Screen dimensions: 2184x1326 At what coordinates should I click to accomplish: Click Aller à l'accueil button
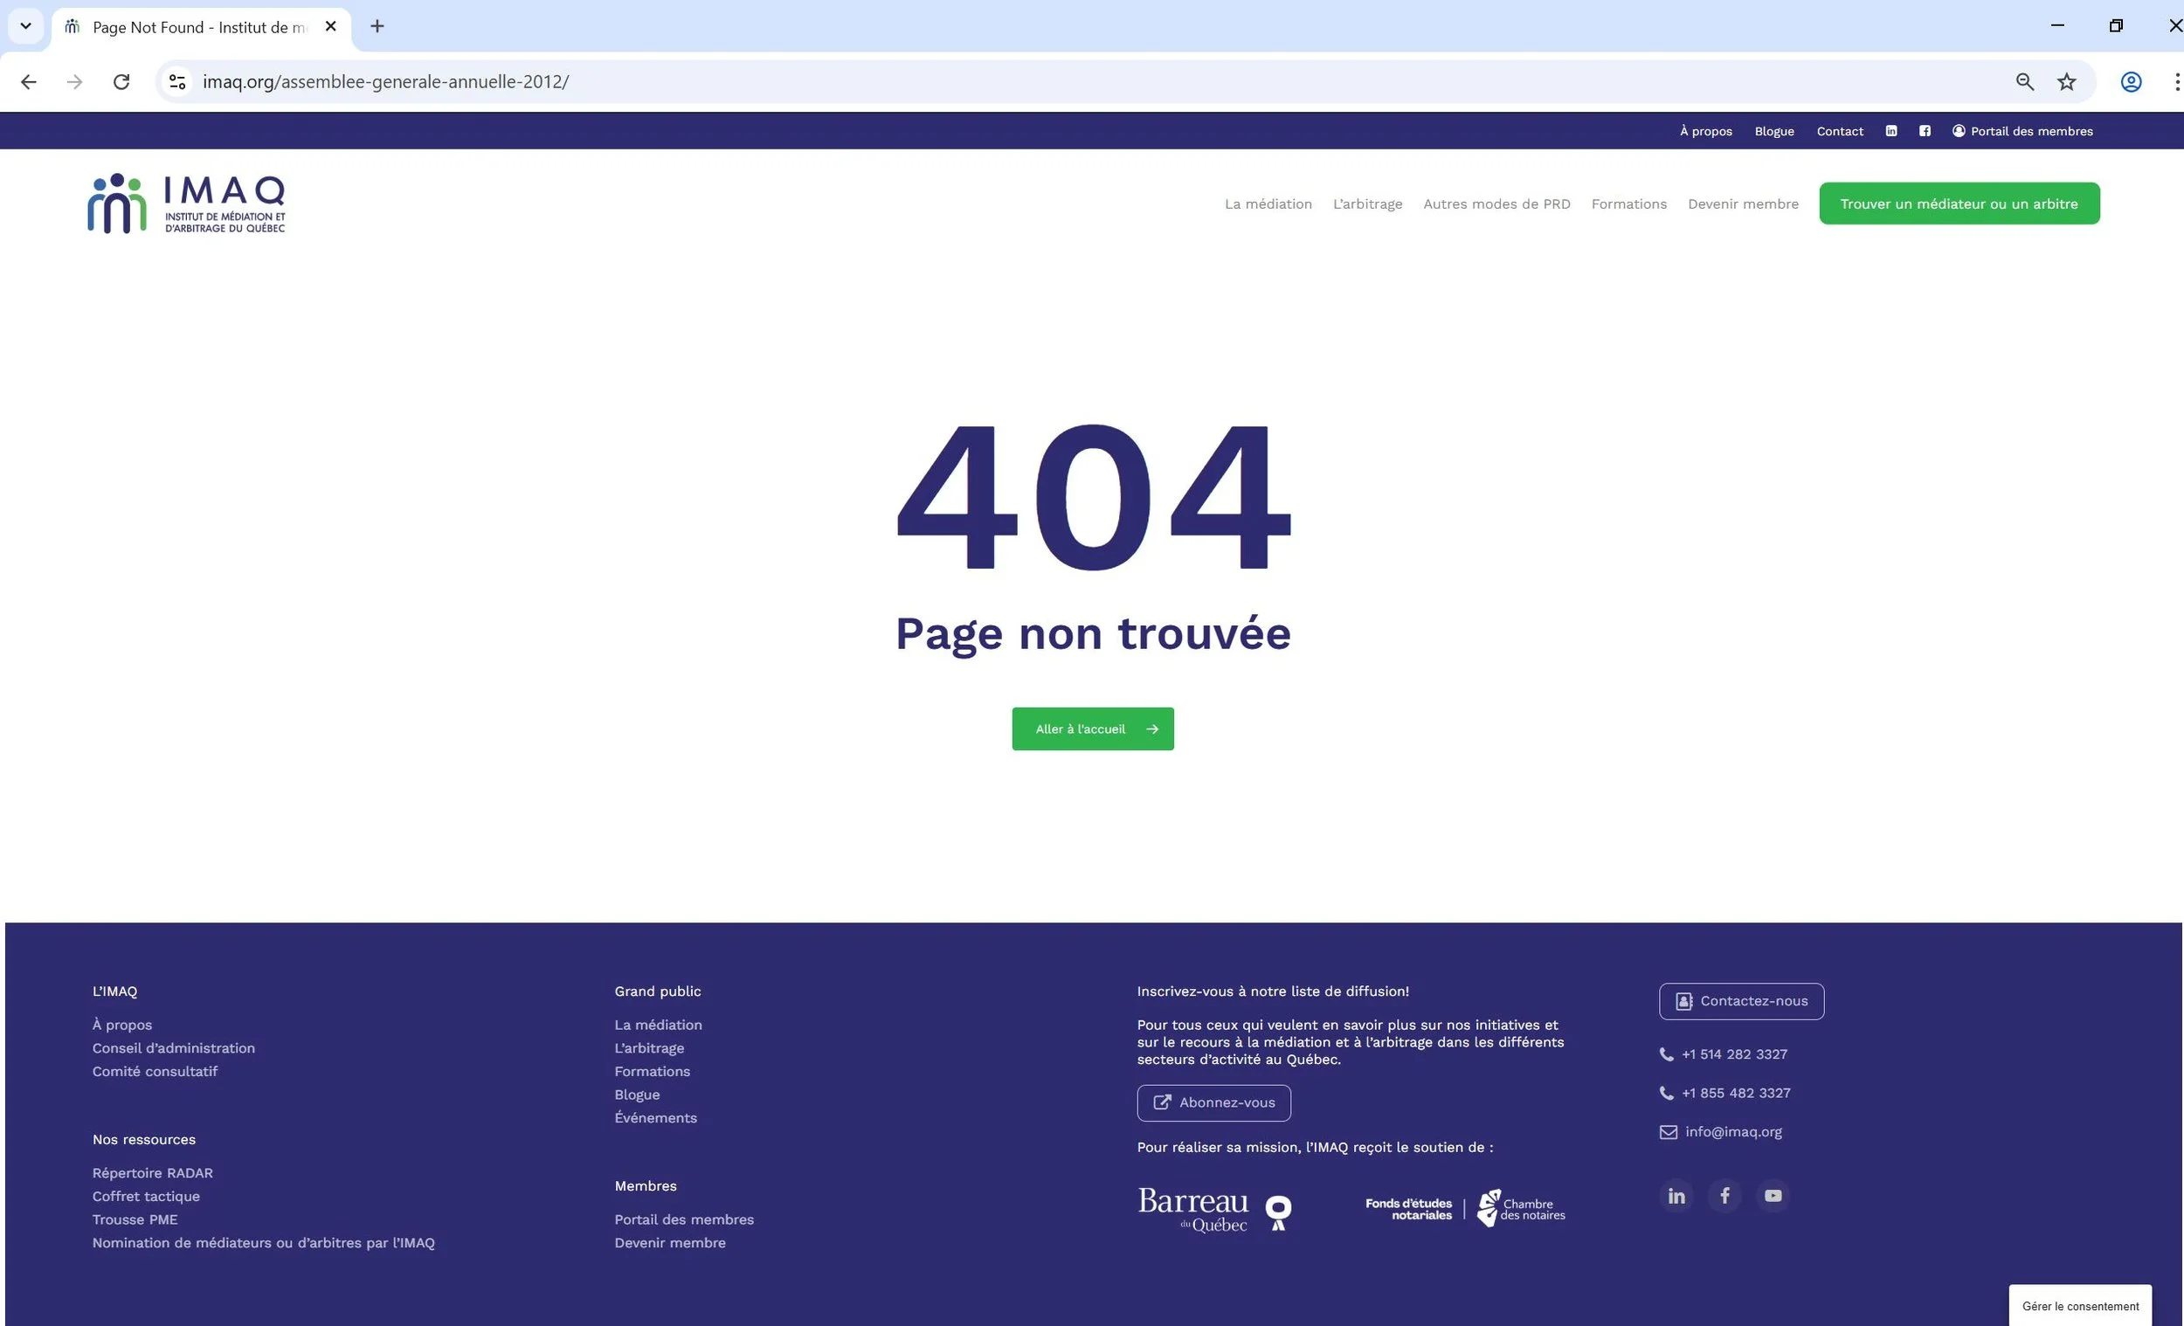click(x=1092, y=729)
